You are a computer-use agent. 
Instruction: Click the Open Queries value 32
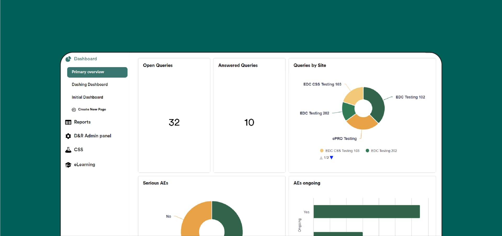[174, 122]
